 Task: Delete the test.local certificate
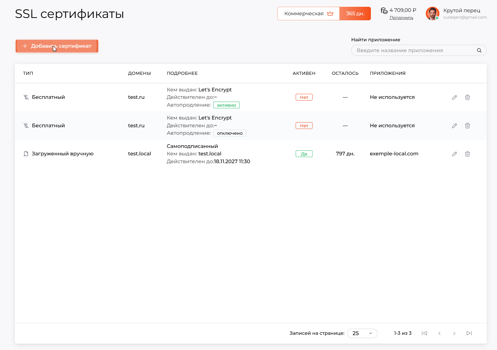coord(468,154)
